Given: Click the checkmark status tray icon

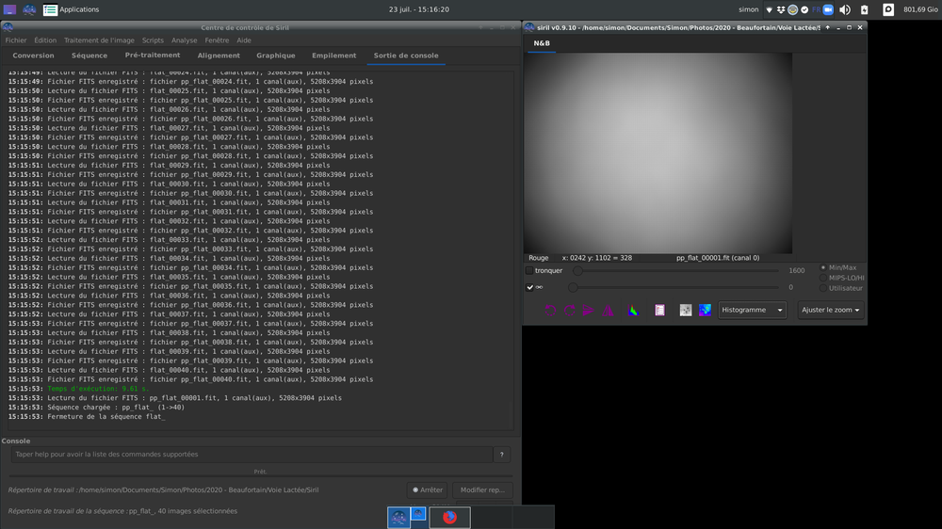Looking at the screenshot, I should pos(804,9).
